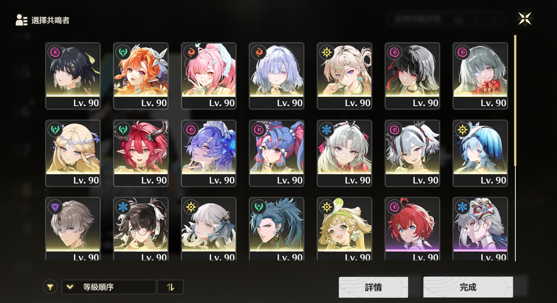Image resolution: width=557 pixels, height=303 pixels.
Task: Click the ice snowflake icon on white-haired card
Action: 327,130
